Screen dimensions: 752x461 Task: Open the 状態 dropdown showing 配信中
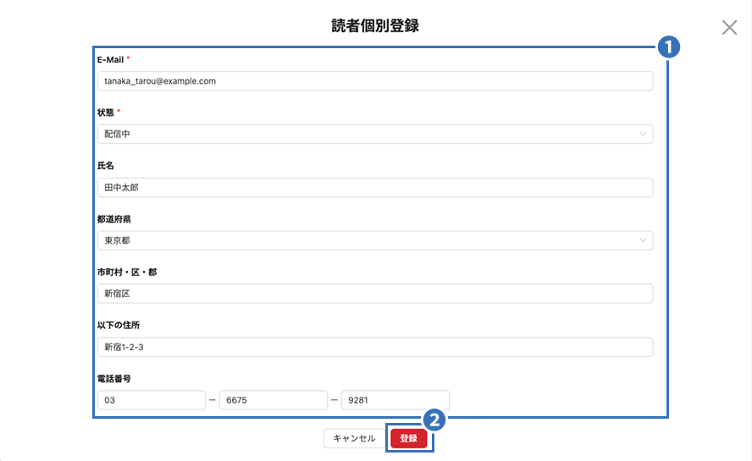374,134
